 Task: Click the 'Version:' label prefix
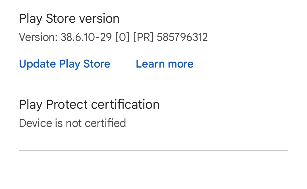[x=38, y=37]
